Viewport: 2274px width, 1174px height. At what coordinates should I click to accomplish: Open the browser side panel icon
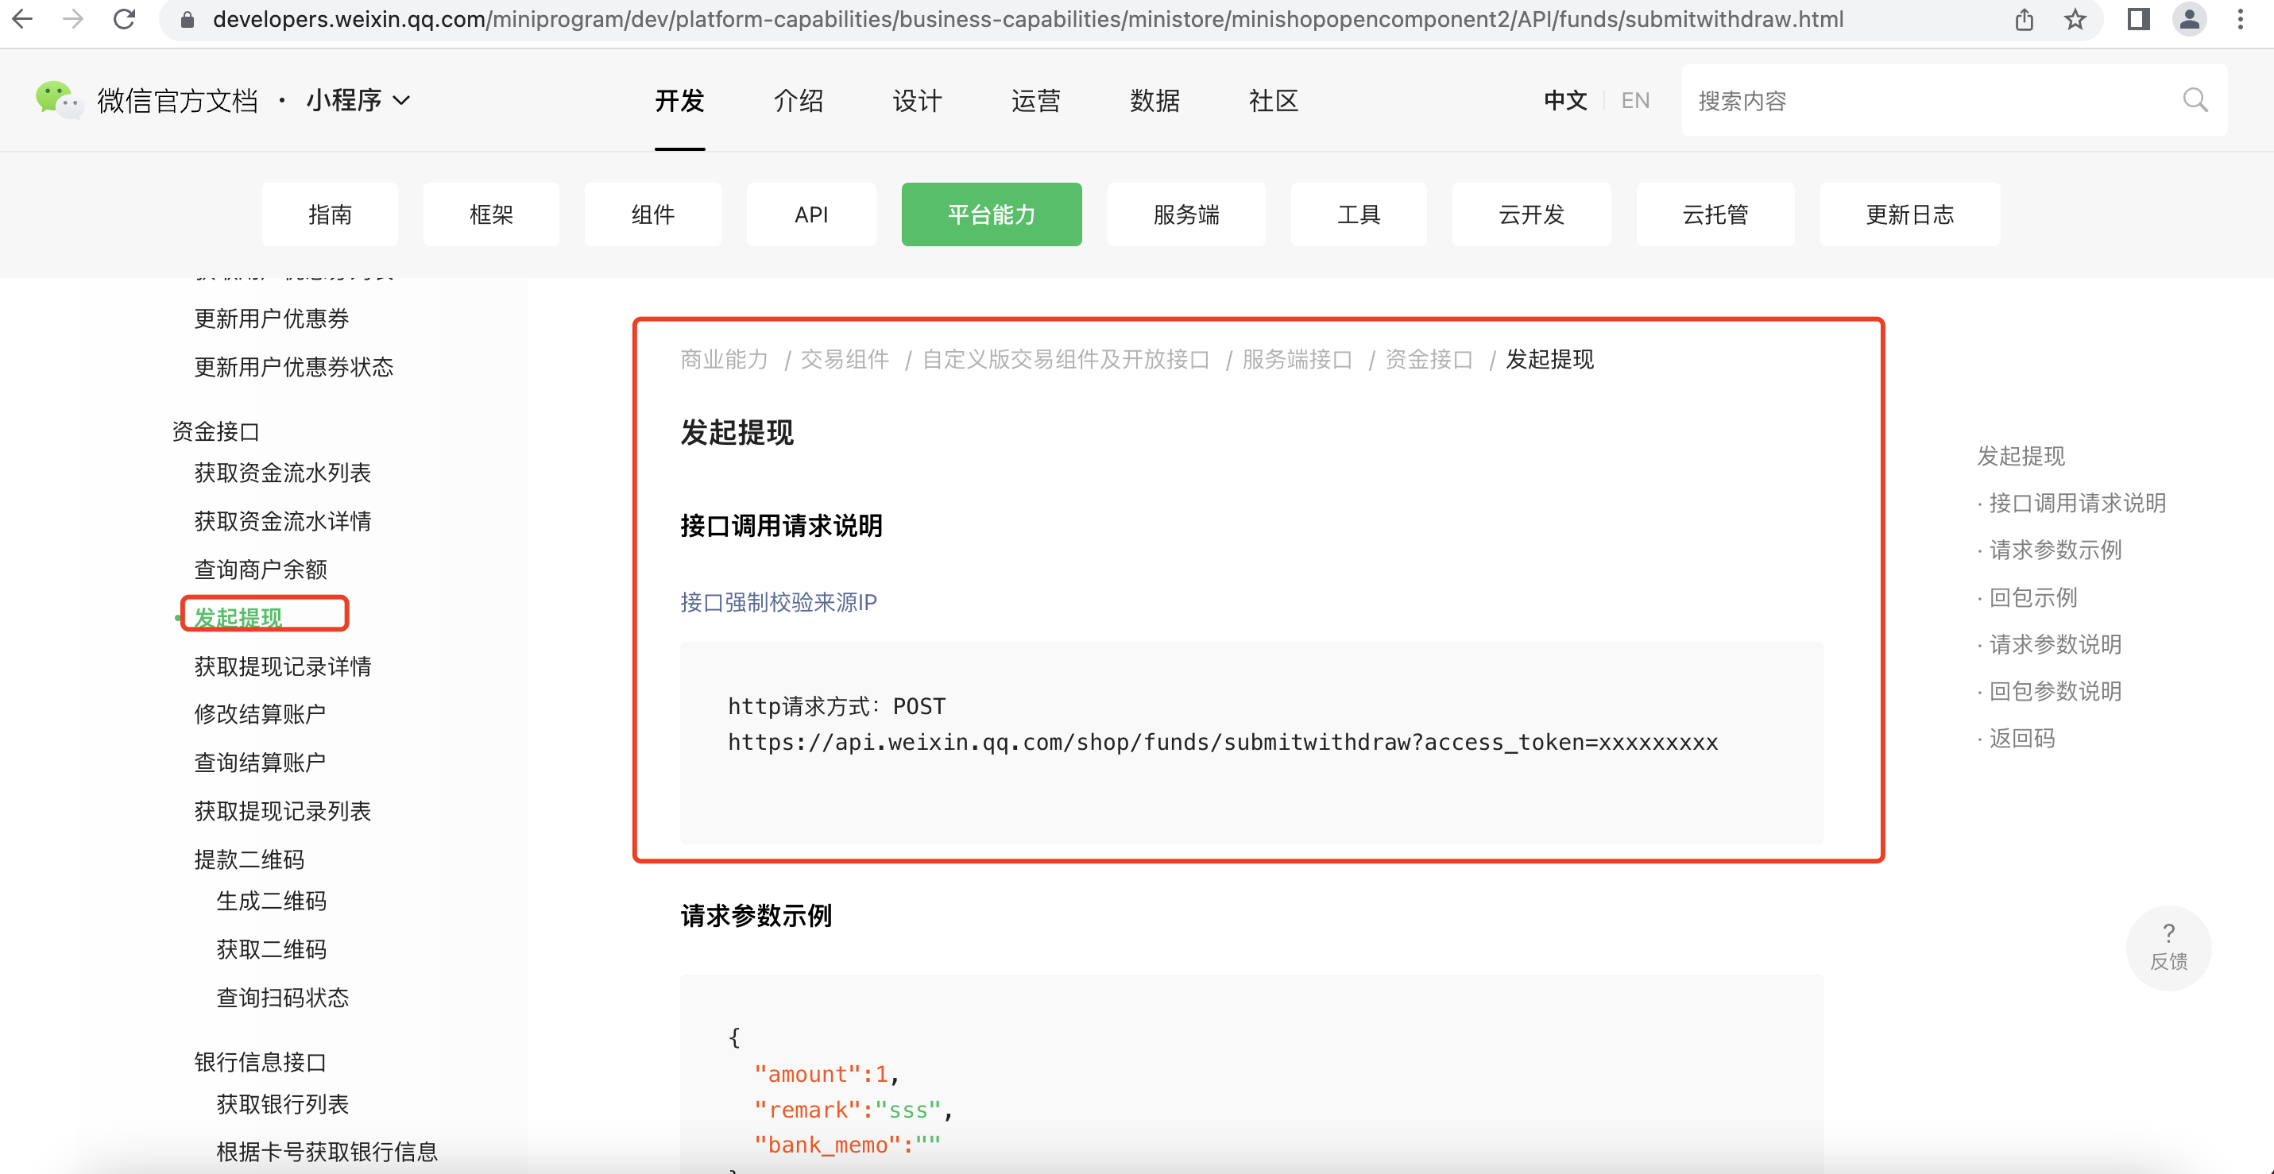[2138, 18]
